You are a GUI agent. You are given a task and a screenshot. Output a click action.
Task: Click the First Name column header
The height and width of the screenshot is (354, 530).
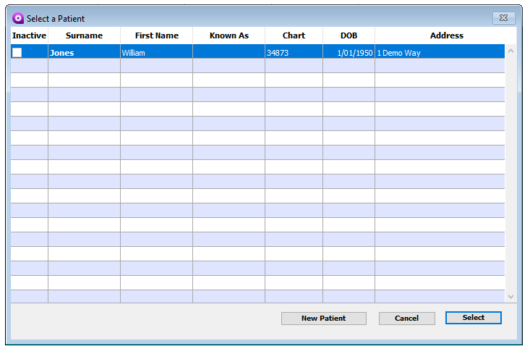tap(156, 35)
